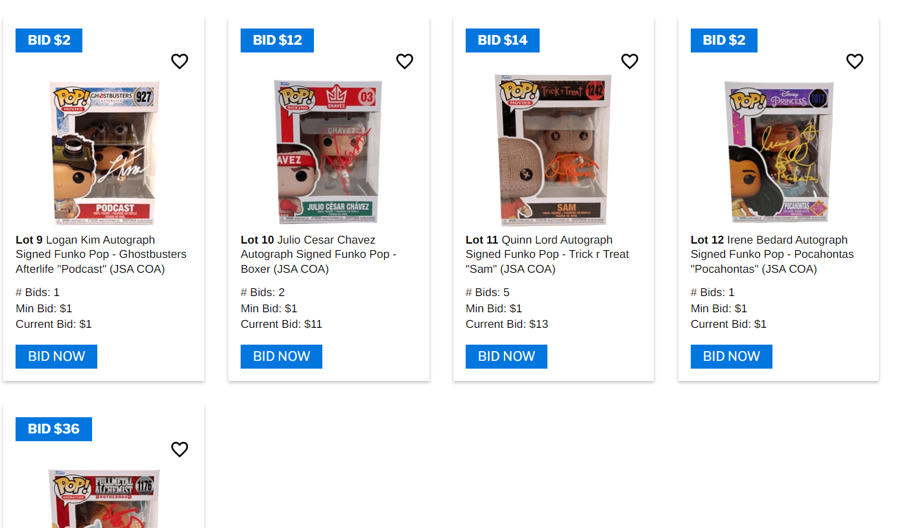Click the BID $12 button on Lot 10

277,40
